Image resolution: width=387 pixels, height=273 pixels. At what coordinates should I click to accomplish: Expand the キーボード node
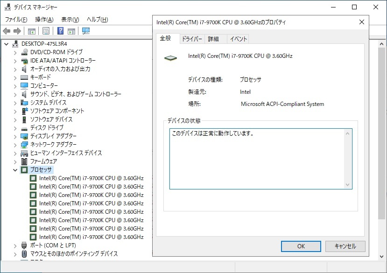pyautogui.click(x=15, y=78)
